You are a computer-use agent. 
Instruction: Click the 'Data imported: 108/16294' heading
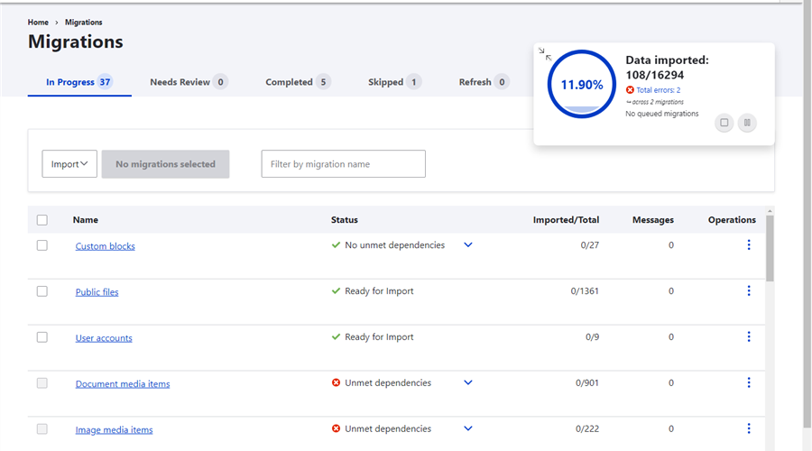[x=667, y=68]
